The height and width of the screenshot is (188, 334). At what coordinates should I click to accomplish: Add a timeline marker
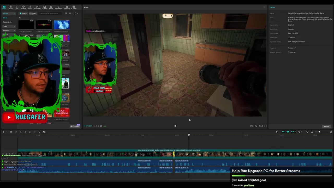[39, 132]
